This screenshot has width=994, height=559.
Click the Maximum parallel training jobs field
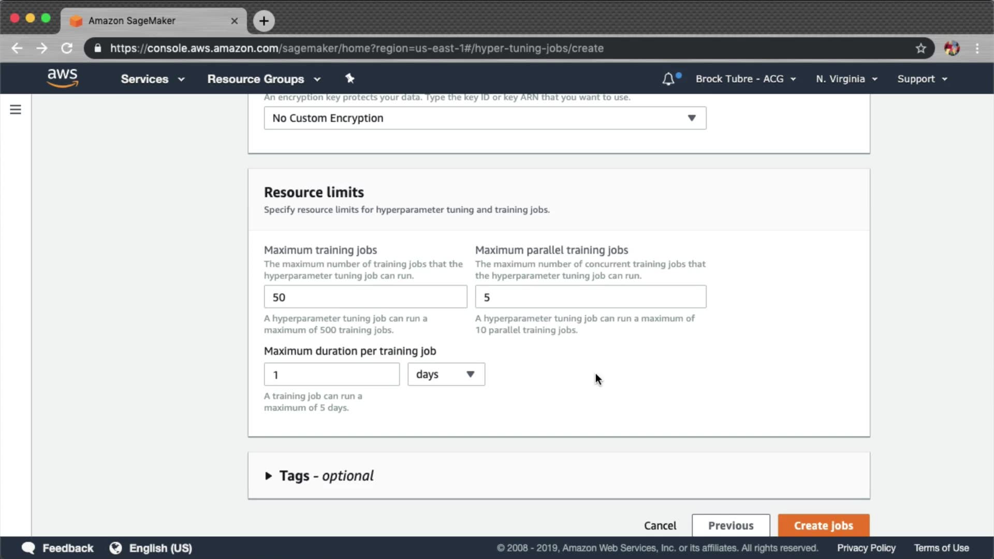coord(590,297)
